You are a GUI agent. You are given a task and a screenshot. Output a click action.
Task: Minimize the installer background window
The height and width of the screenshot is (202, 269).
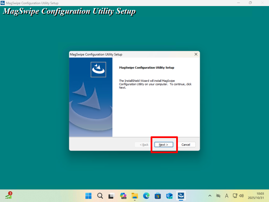tap(238, 3)
